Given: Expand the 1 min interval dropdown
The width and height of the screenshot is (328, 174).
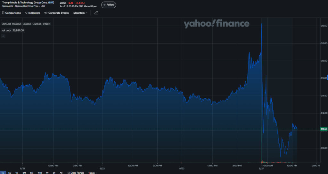Looking at the screenshot, I should pyautogui.click(x=93, y=172).
